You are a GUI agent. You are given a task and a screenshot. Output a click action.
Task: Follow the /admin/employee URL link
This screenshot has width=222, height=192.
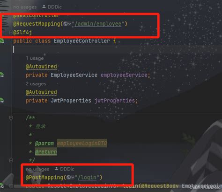98,24
